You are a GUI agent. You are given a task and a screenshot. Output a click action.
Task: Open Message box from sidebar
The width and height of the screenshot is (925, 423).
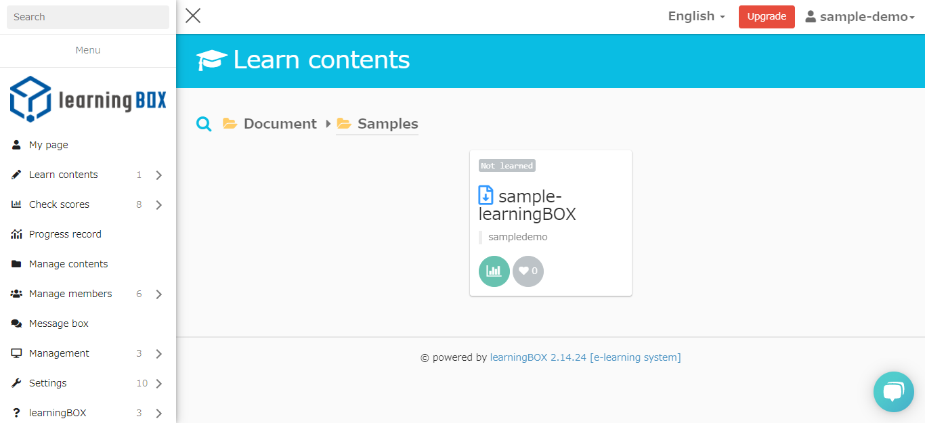click(x=59, y=324)
